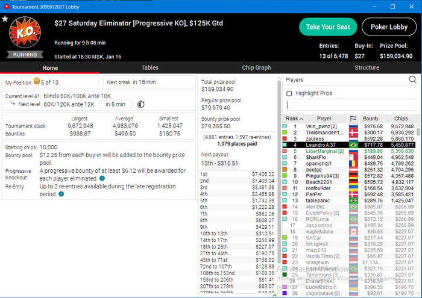Click roofbuilder Ukraine flag icon
This screenshot has width=422, height=298.
tap(353, 188)
